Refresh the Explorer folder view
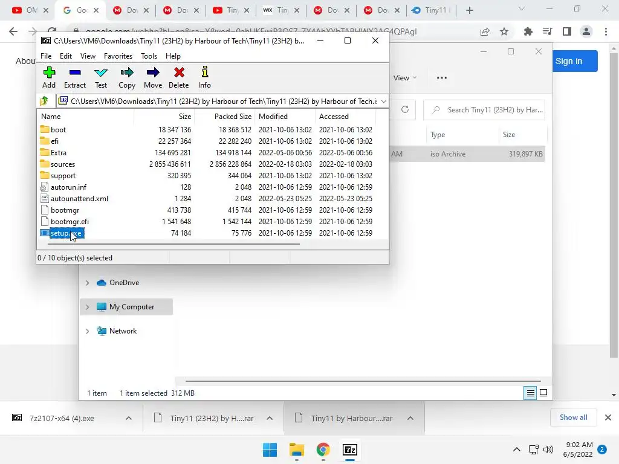Screen dimensions: 619x464 pyautogui.click(x=404, y=109)
